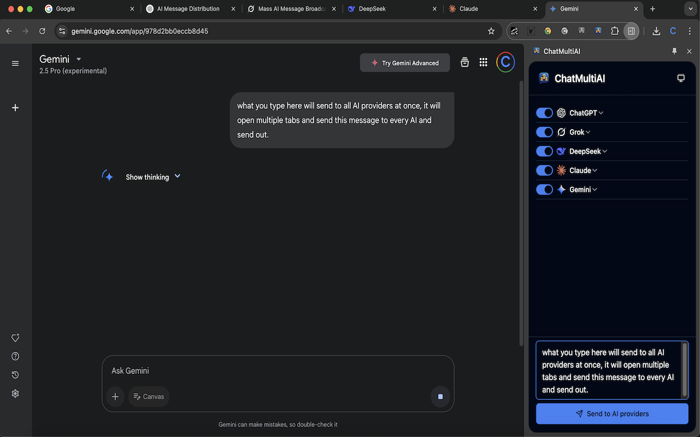Switch to the Google tab

89,9
